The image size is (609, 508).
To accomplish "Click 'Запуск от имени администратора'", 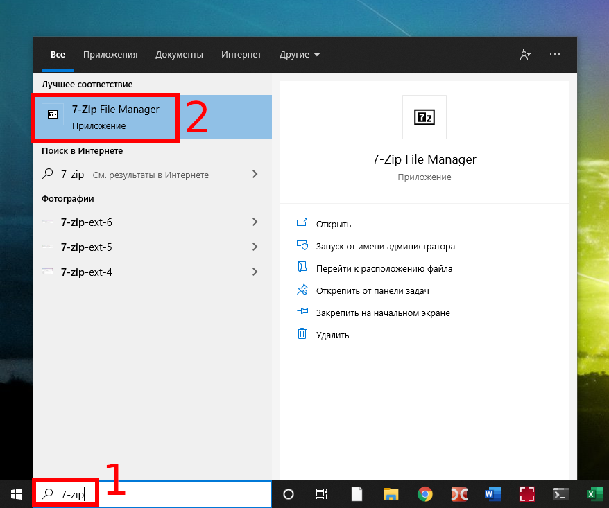I will [385, 246].
